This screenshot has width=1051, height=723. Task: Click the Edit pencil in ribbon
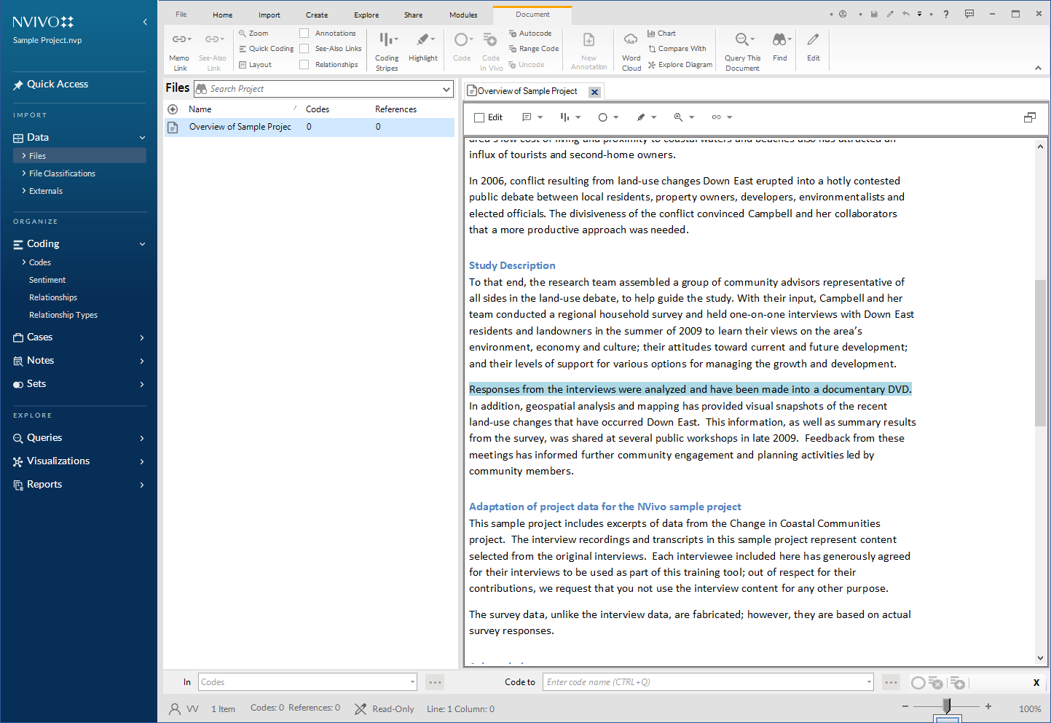[814, 47]
